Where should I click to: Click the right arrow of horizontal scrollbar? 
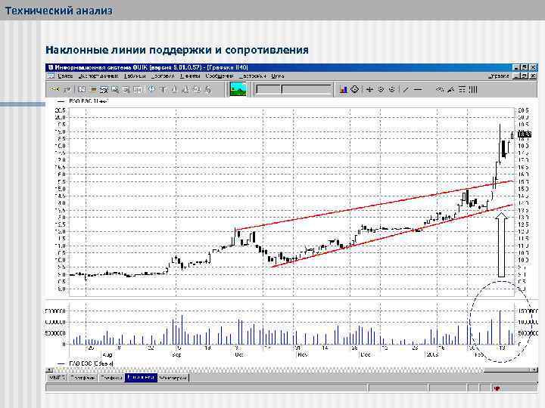[534, 369]
